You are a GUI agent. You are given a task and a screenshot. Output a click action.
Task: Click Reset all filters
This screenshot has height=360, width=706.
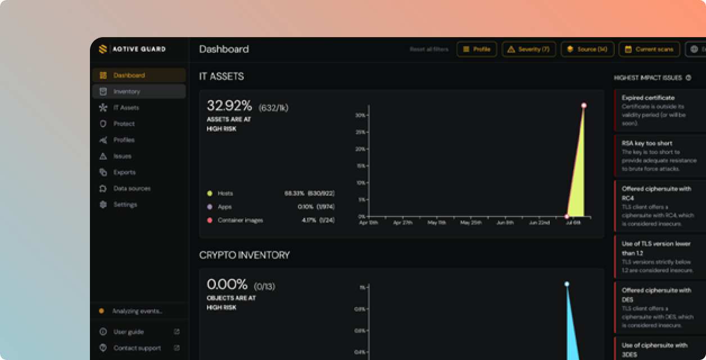429,49
